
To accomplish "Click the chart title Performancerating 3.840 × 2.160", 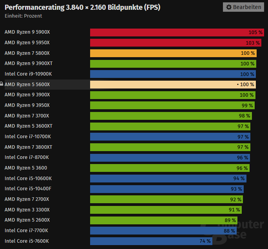I will pyautogui.click(x=82, y=7).
